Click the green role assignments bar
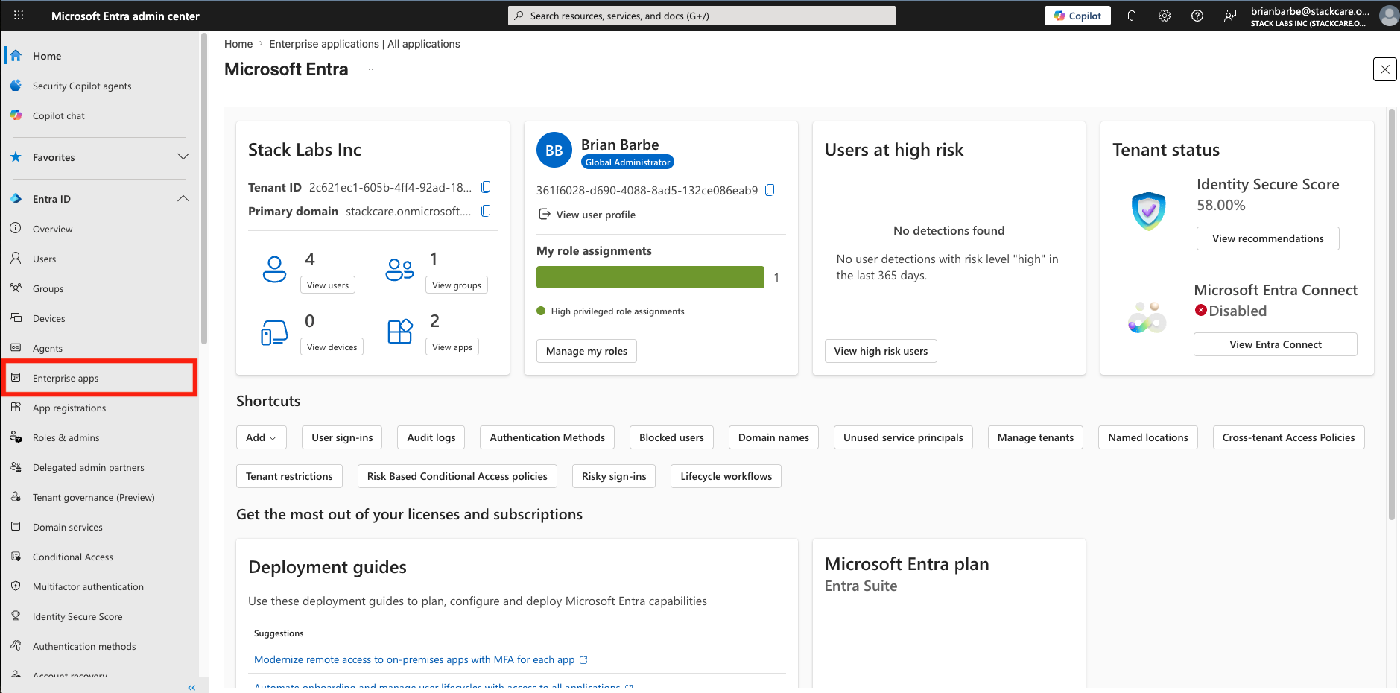1400x693 pixels. coord(650,277)
